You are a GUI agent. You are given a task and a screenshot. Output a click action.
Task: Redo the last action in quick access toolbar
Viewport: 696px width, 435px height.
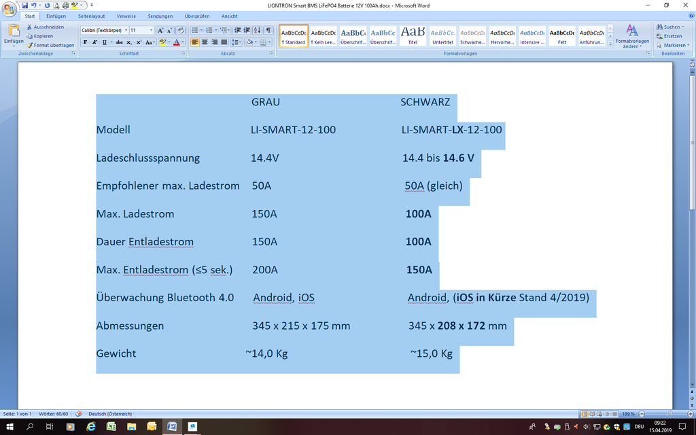(47, 5)
